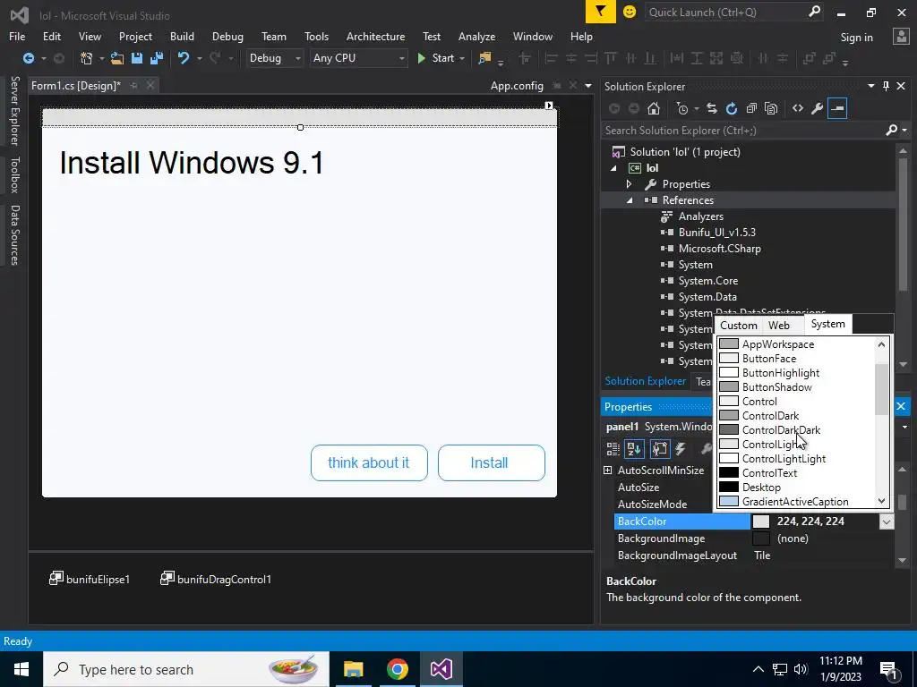Screen dimensions: 917x687
Task: Select Bunifu_UI_v1.5.3 reference in Solution Explorer
Action: 717,232
